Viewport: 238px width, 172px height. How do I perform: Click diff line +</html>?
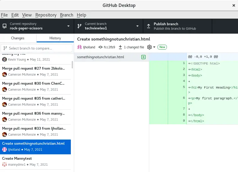(196, 121)
